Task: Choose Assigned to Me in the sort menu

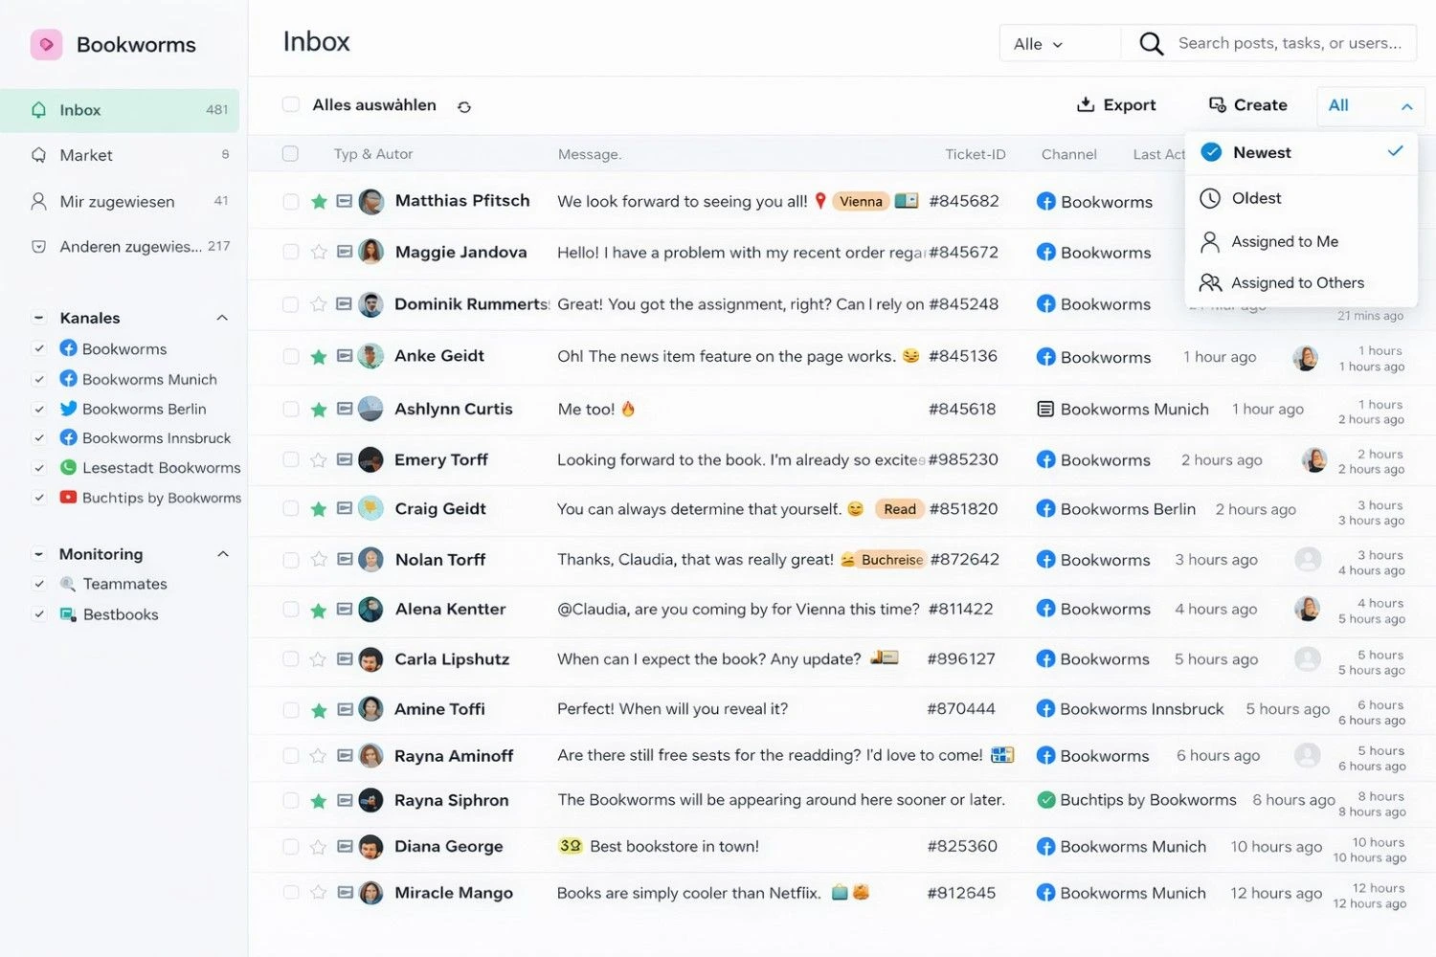Action: pyautogui.click(x=1285, y=241)
